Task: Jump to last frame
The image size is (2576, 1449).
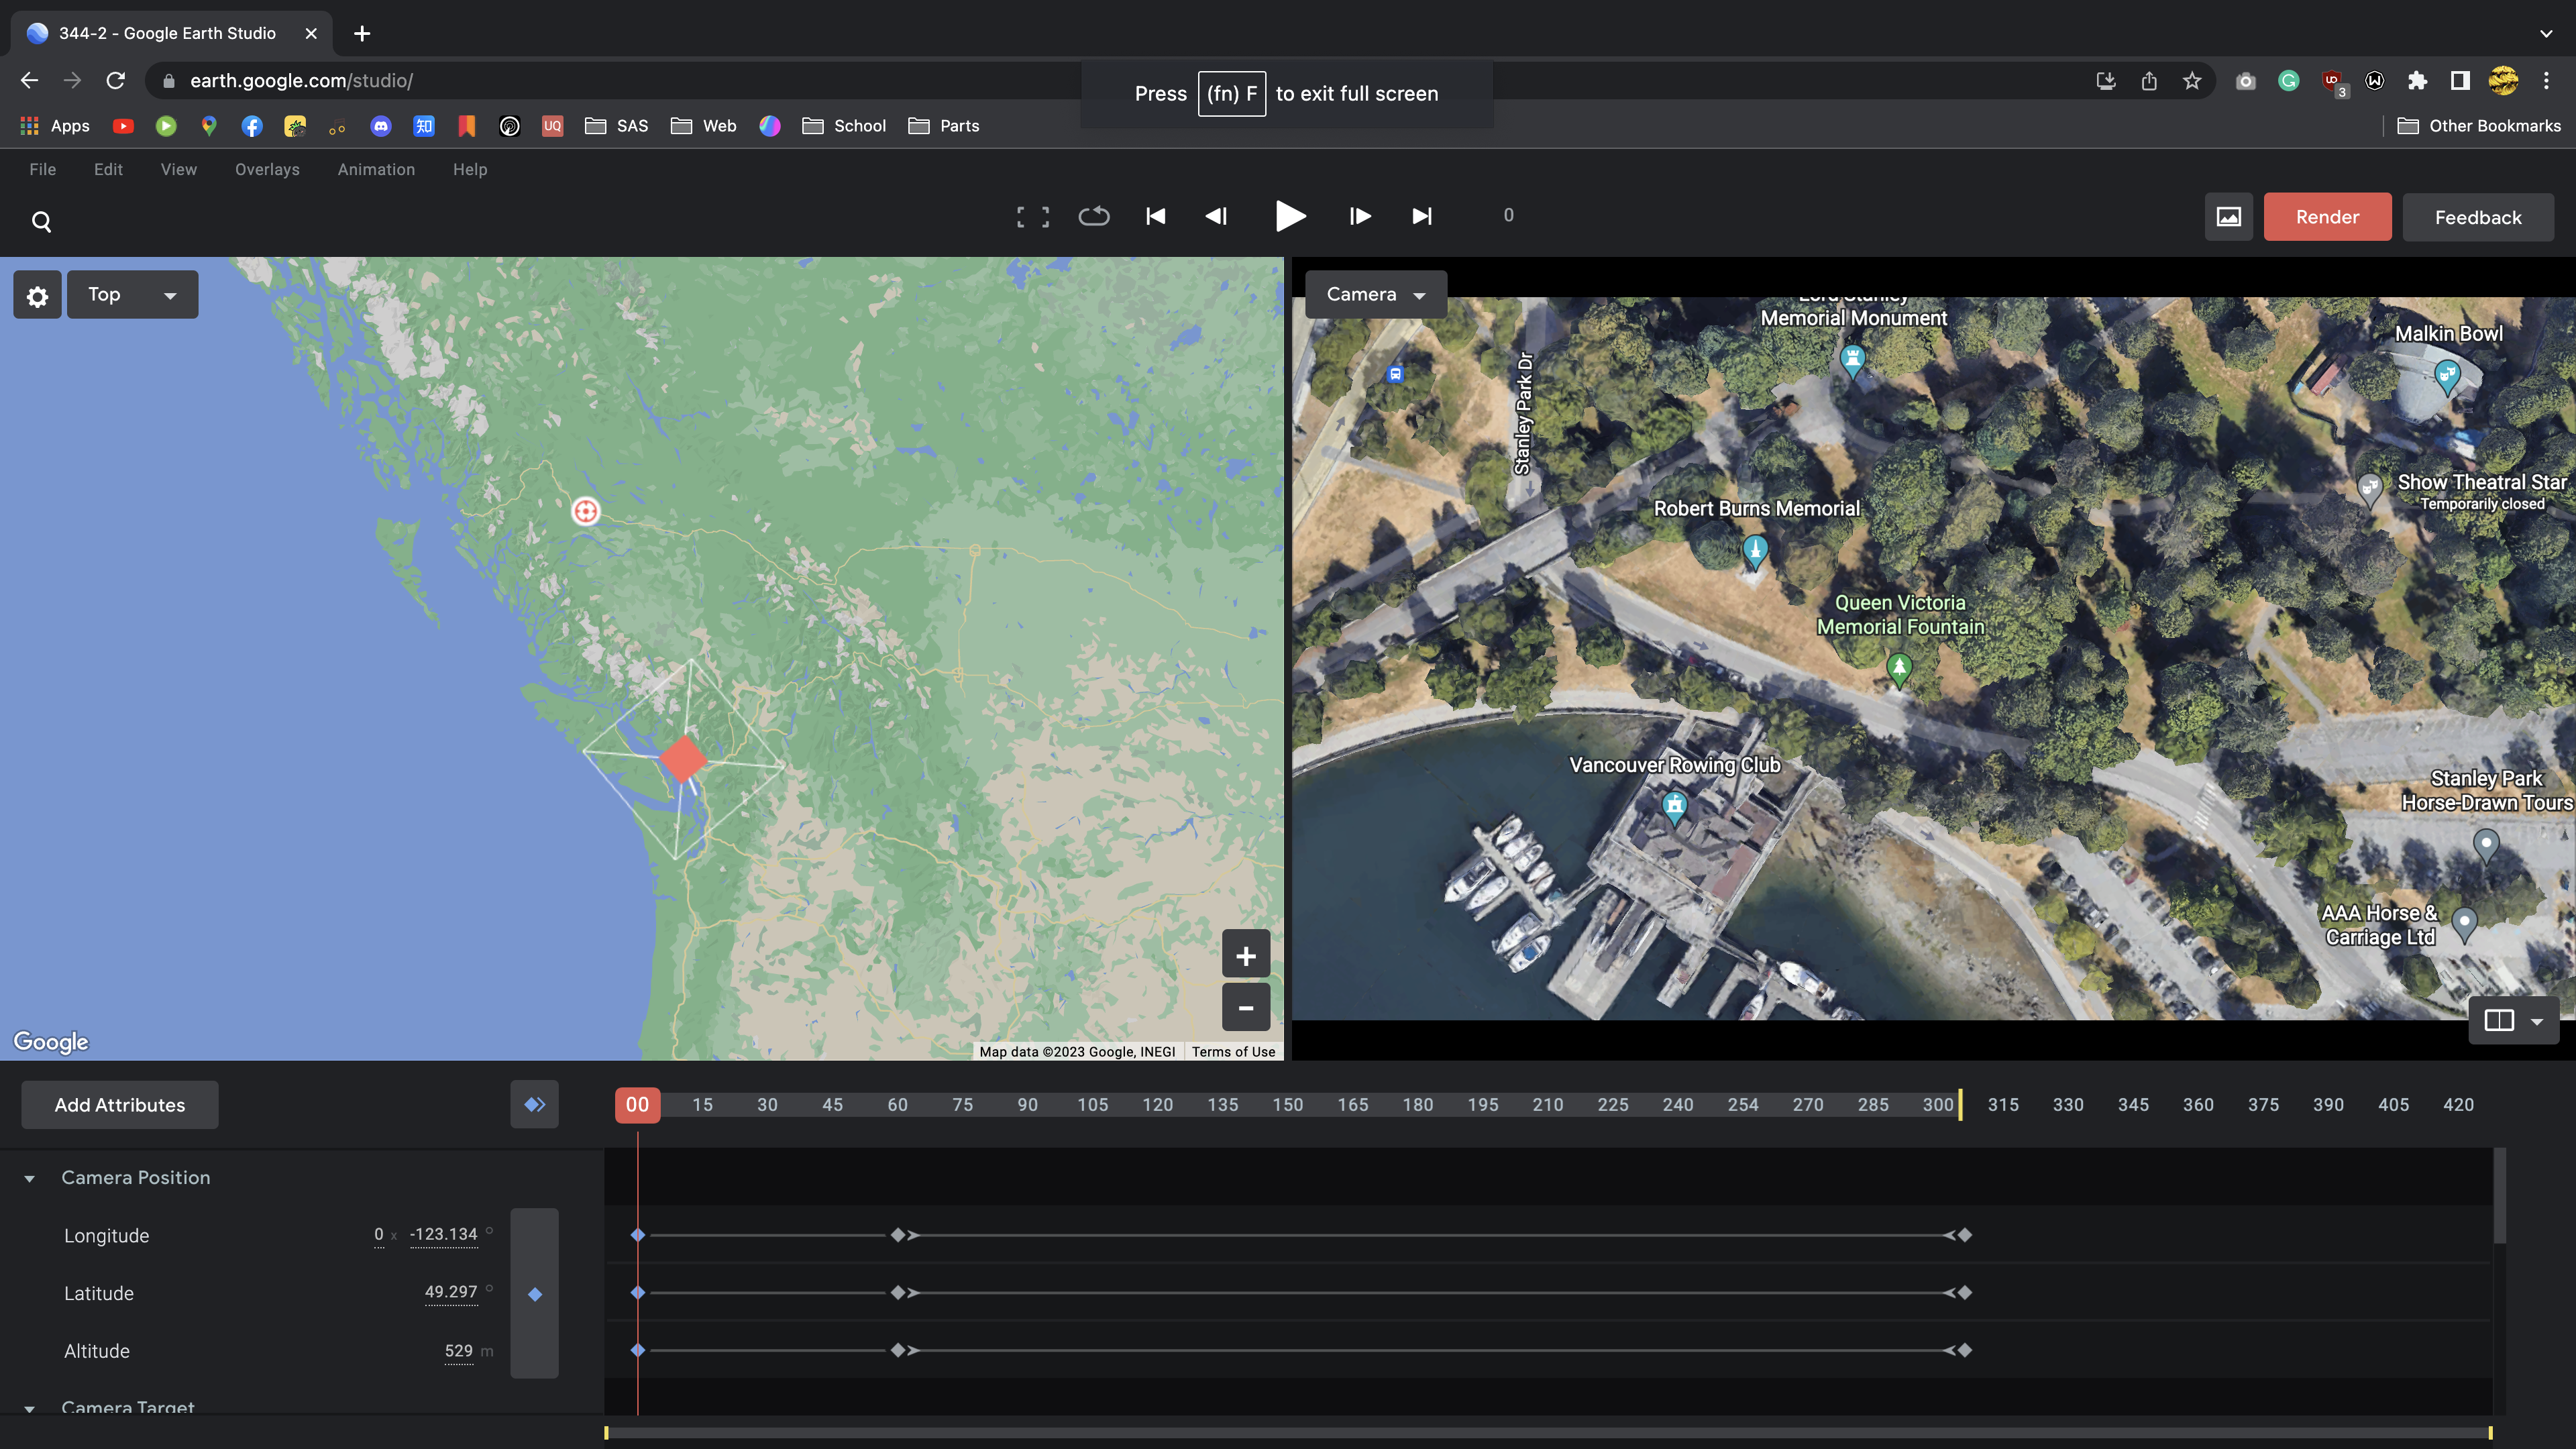Action: (1422, 216)
